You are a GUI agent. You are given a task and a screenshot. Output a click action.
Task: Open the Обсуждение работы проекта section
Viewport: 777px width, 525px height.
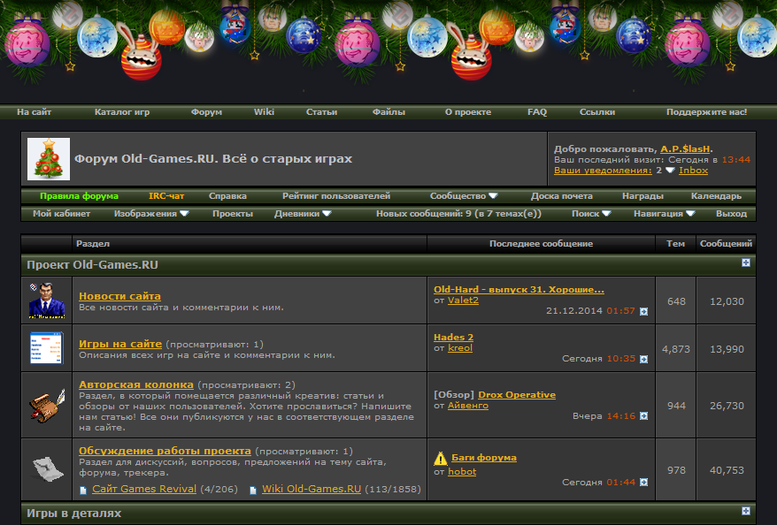pyautogui.click(x=165, y=451)
